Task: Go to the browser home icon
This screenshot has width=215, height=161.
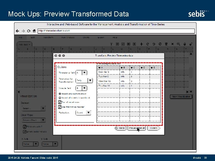Action: coord(34,31)
